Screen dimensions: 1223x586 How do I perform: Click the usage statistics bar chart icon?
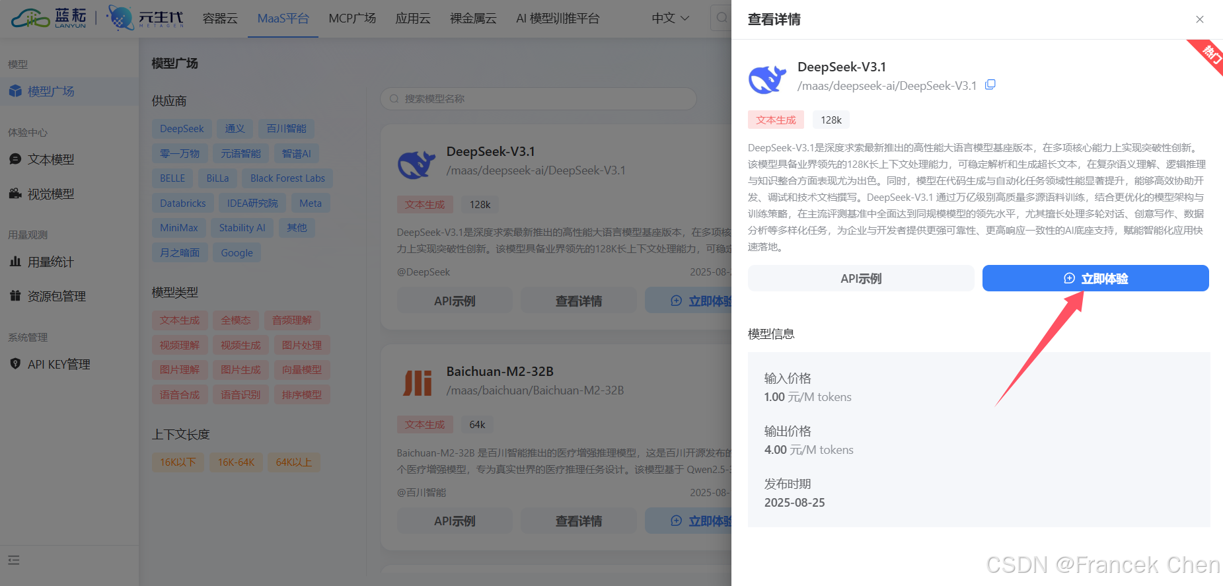pyautogui.click(x=15, y=262)
